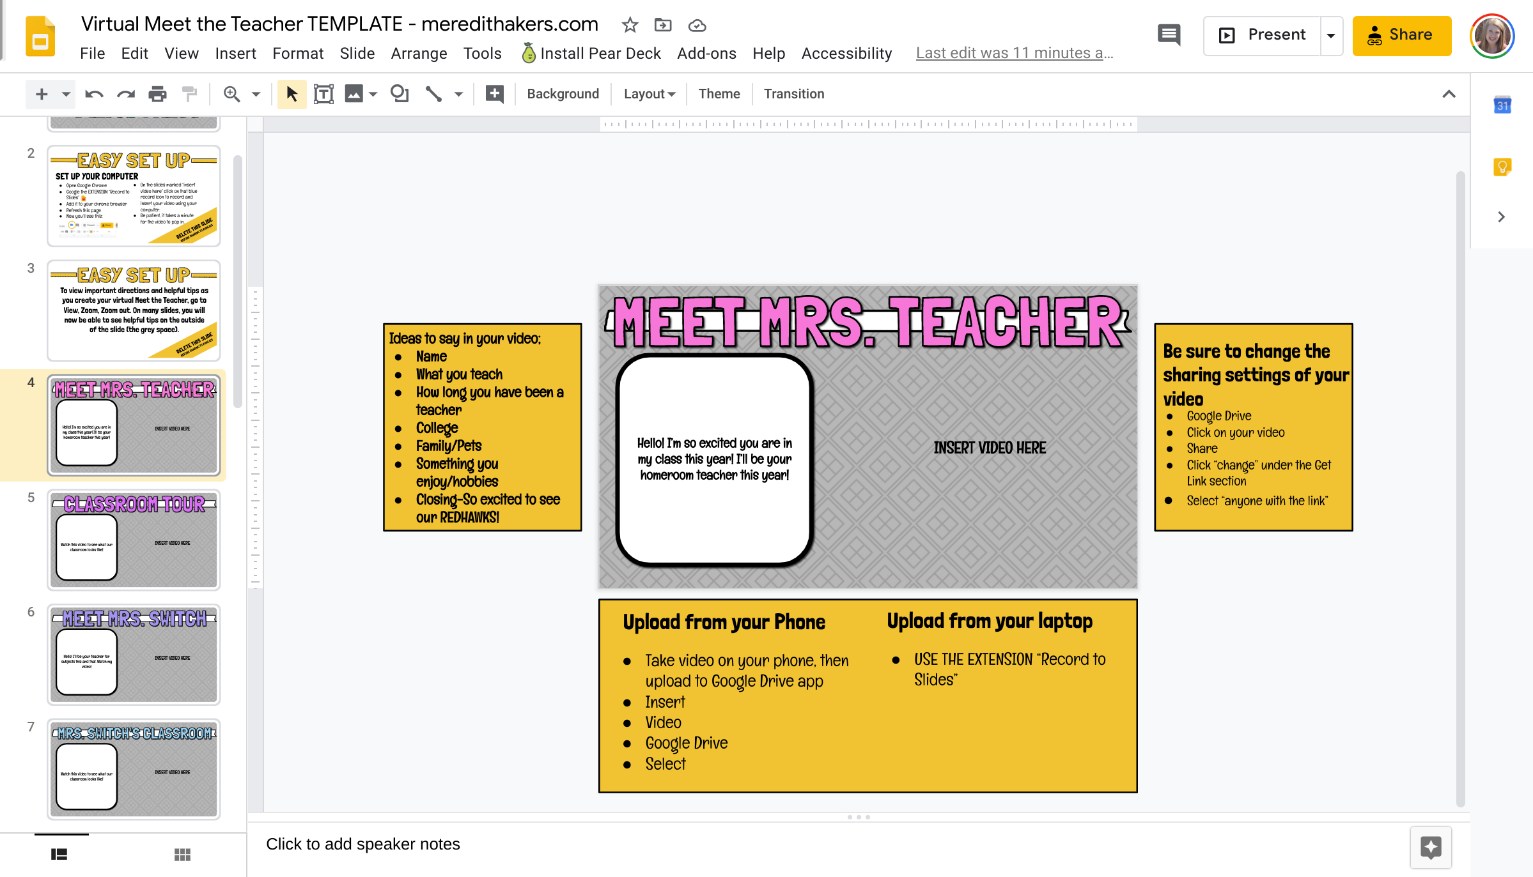This screenshot has width=1533, height=877.
Task: Open the Insert menu
Action: (235, 53)
